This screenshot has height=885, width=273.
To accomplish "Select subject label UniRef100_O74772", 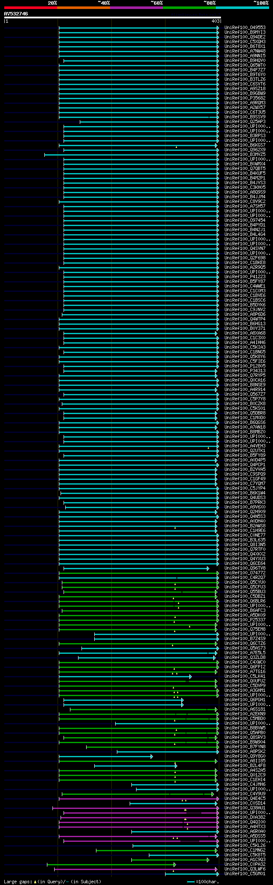I will point(245,573).
